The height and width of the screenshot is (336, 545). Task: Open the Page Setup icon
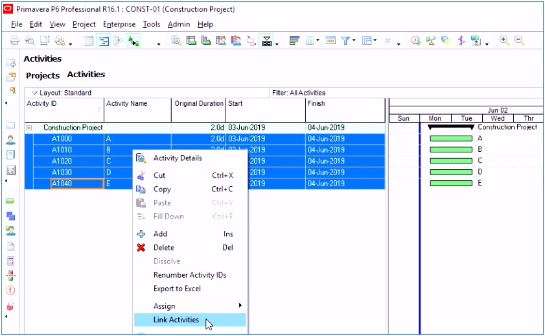(45, 41)
